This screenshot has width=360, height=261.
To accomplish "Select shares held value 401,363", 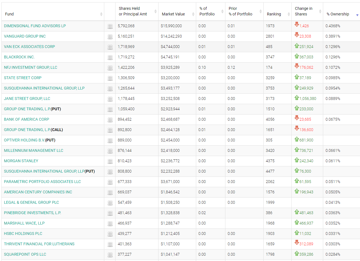I will tap(124, 244).
